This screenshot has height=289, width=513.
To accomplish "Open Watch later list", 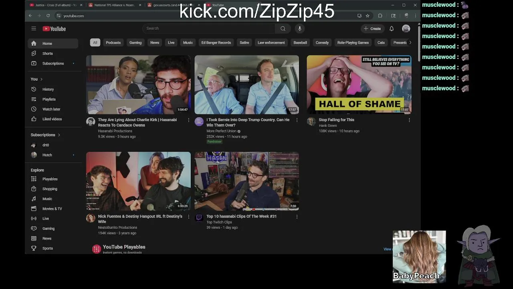I will [53, 109].
